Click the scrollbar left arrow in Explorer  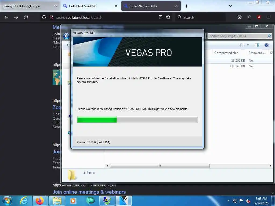click(107, 166)
